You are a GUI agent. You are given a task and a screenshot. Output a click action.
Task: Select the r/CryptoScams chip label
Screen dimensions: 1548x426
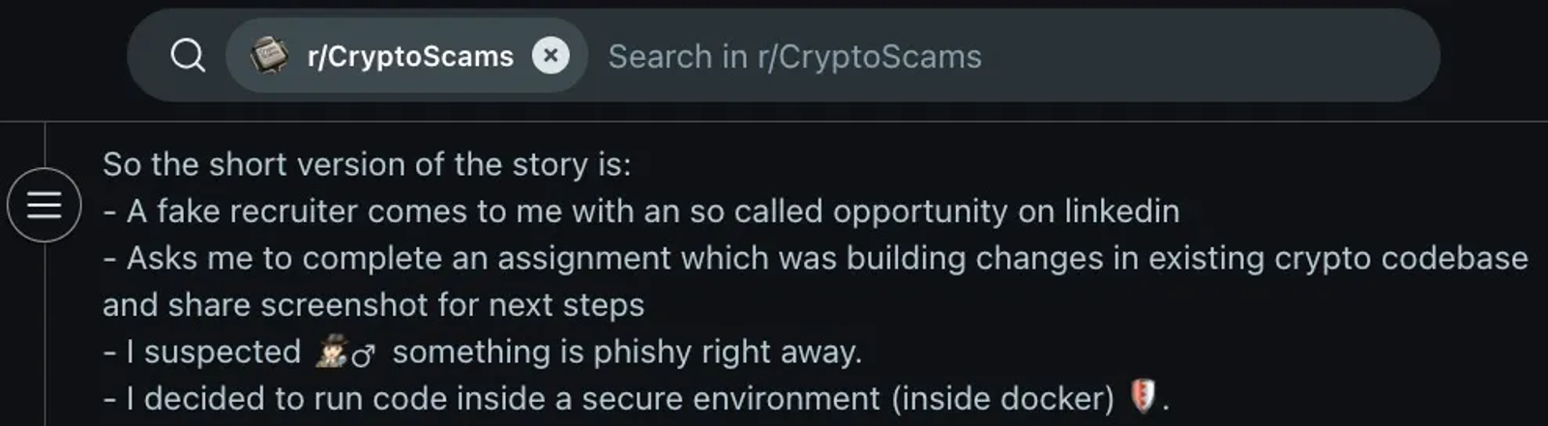410,56
